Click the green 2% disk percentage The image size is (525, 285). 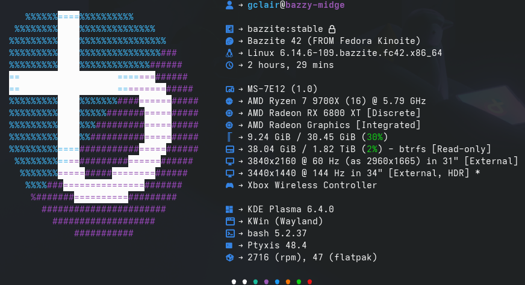pos(372,149)
